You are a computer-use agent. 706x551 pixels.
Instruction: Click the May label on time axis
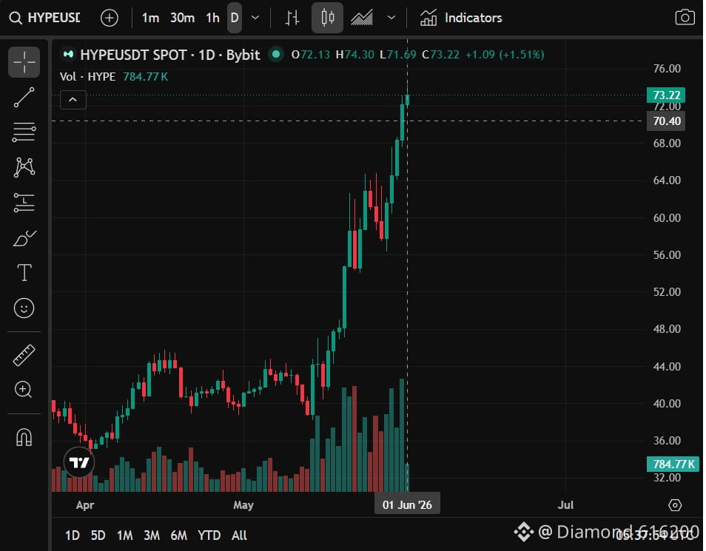243,505
